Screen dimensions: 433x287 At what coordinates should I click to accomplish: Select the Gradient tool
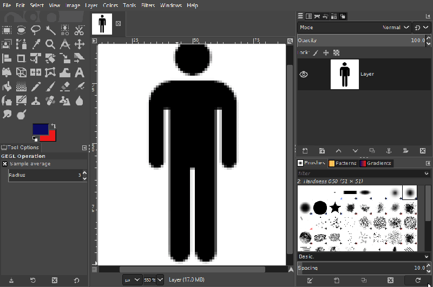pos(21,86)
